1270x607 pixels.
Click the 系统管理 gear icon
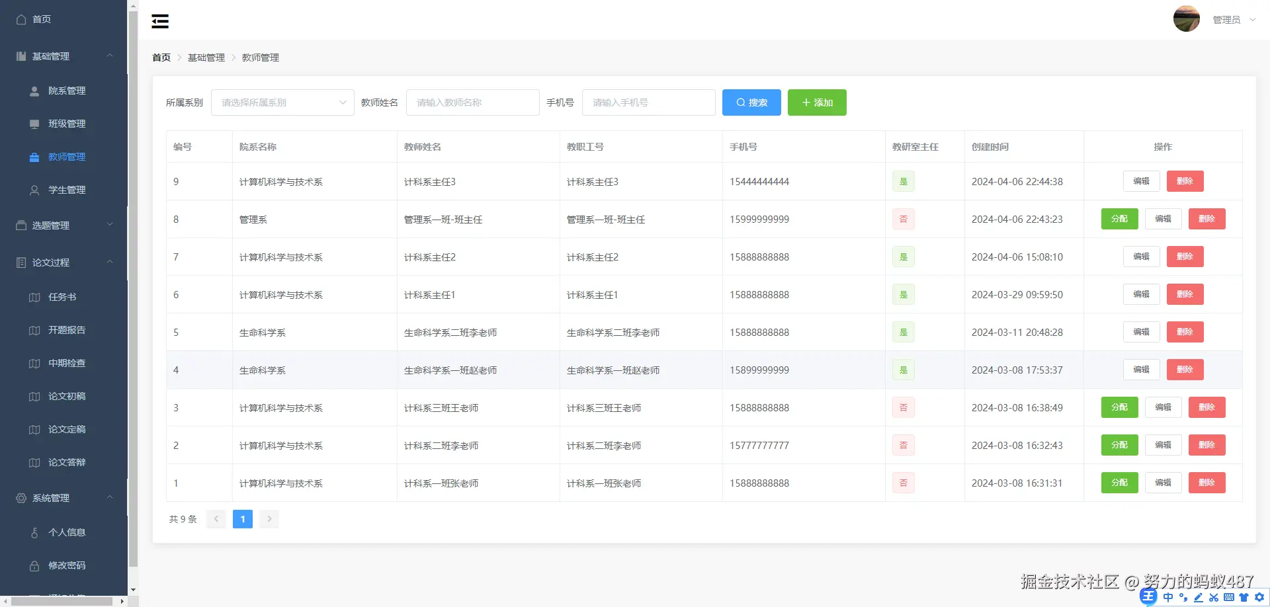tap(21, 498)
